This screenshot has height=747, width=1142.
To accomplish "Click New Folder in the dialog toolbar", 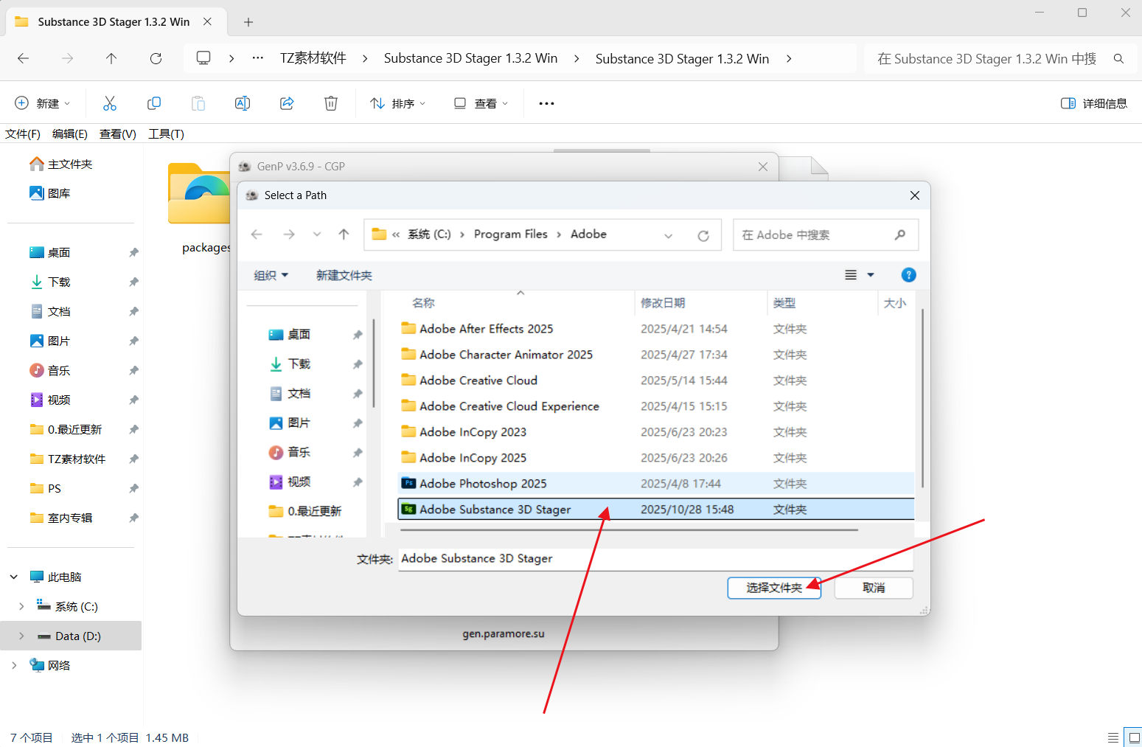I will (x=344, y=275).
